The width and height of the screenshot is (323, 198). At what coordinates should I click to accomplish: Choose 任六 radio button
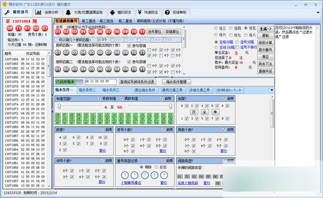pyautogui.click(x=216, y=35)
